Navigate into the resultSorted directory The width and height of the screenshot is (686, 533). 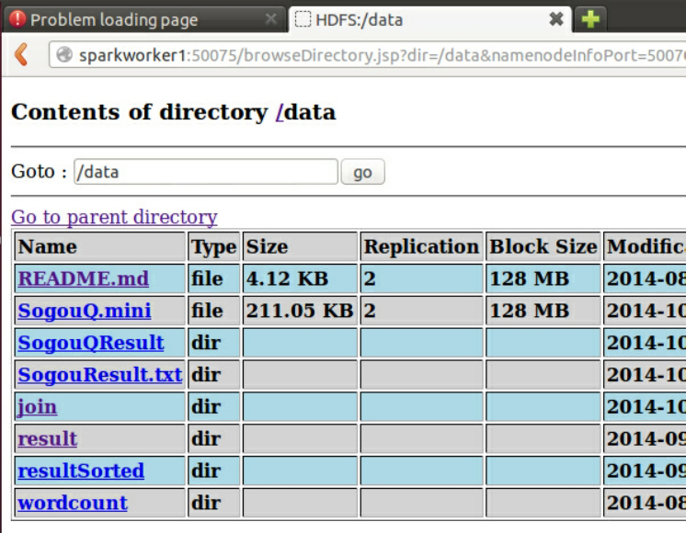pyautogui.click(x=81, y=471)
